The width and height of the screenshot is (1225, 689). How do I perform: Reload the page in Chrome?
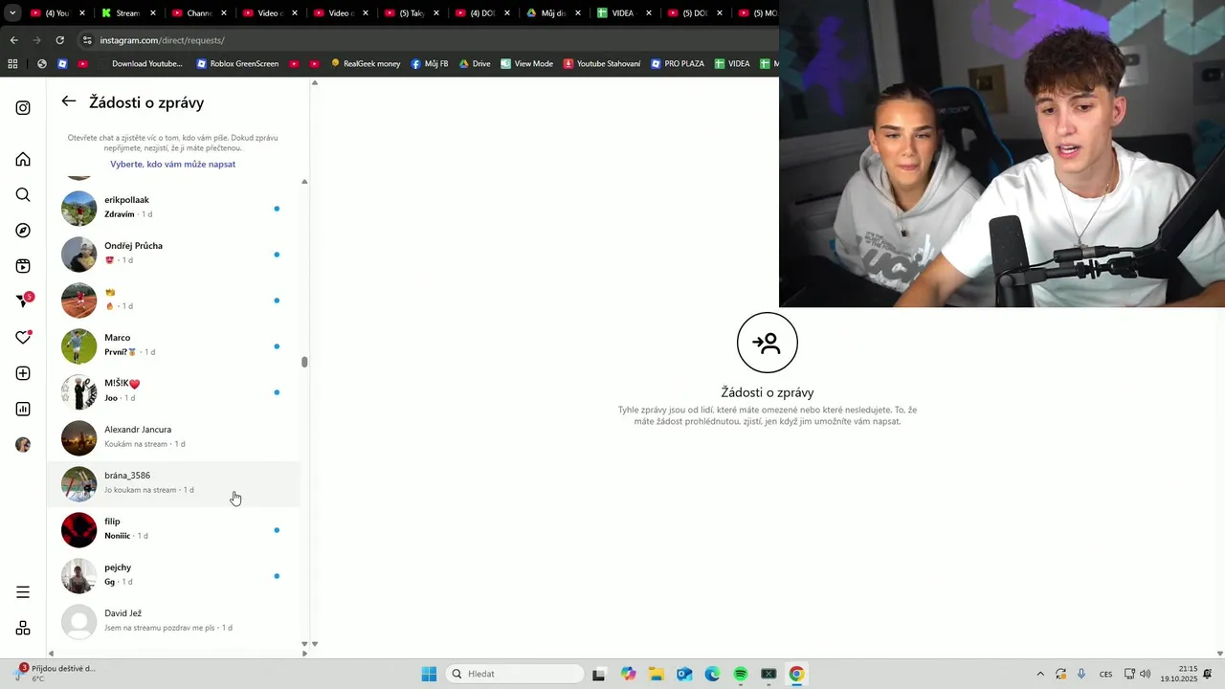[x=60, y=40]
